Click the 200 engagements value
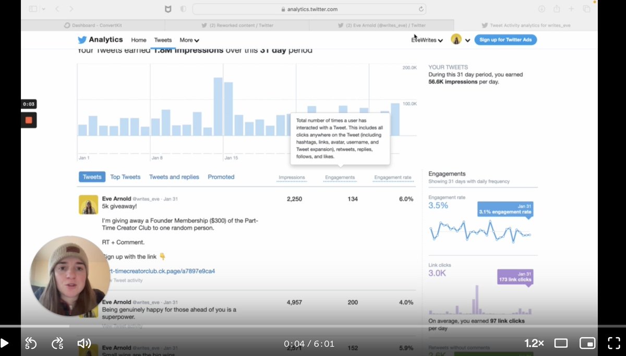The image size is (626, 356). [x=353, y=302]
